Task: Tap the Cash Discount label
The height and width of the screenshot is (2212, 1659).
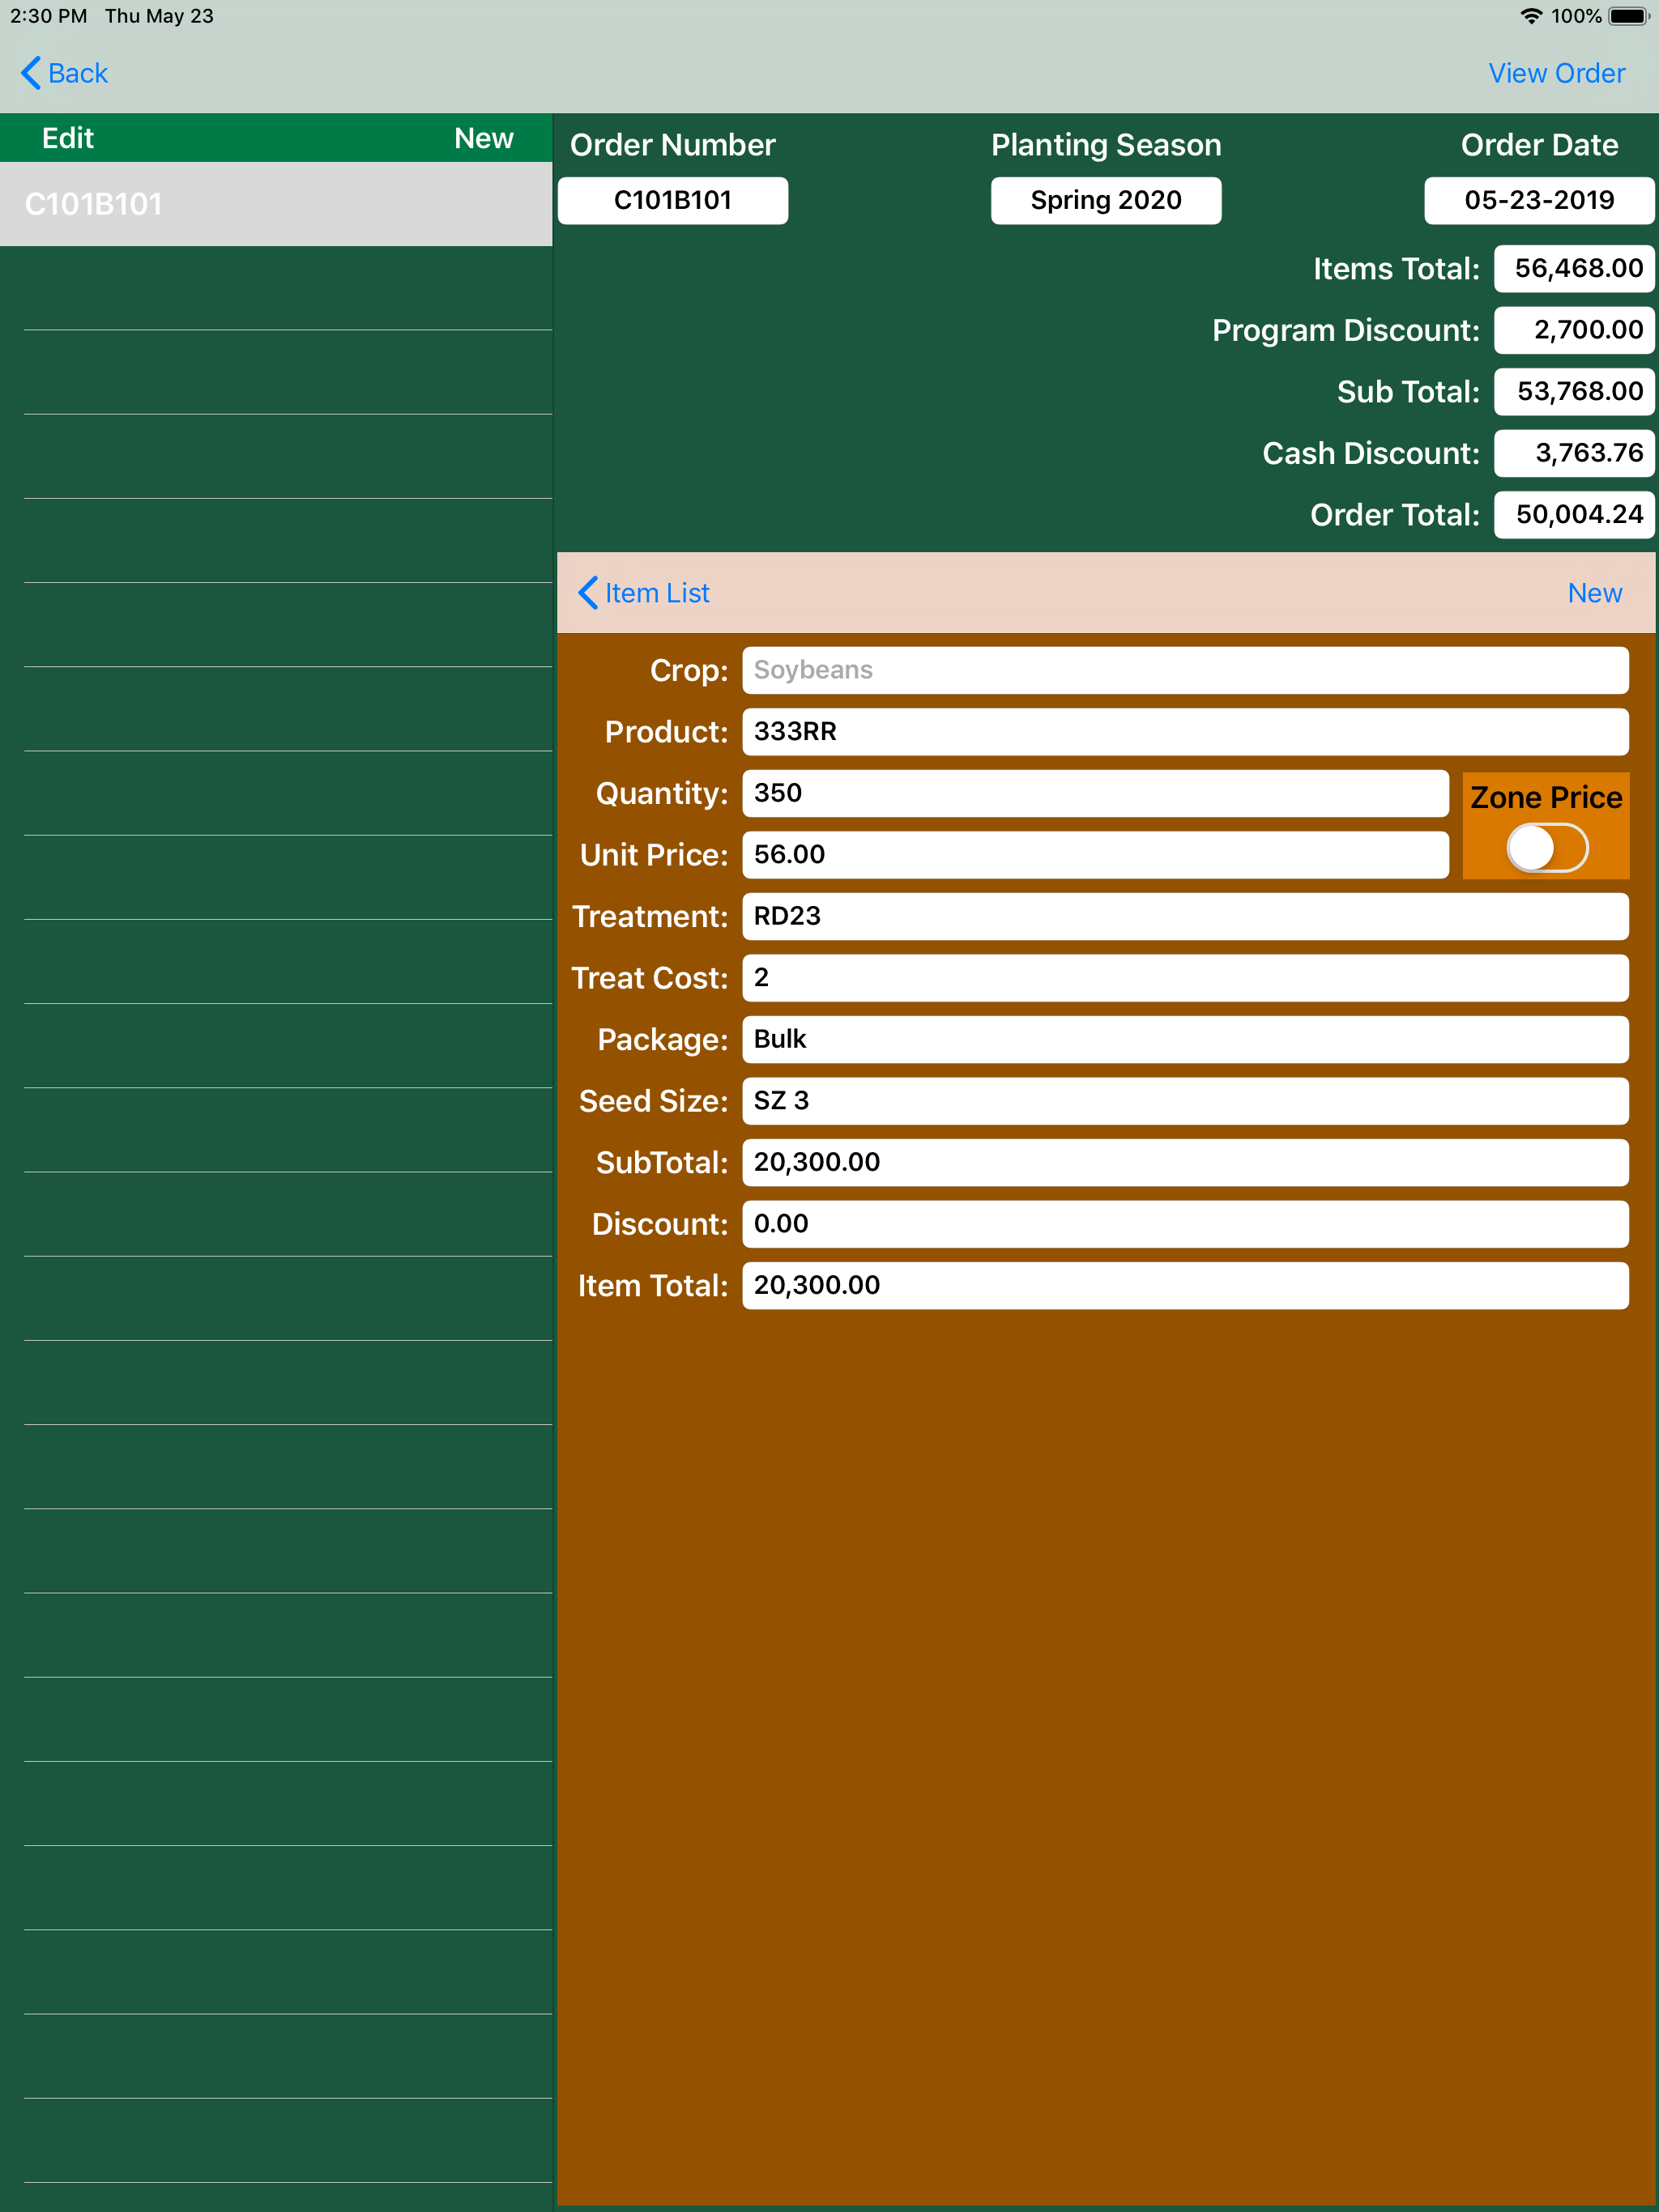Action: pyautogui.click(x=1370, y=453)
